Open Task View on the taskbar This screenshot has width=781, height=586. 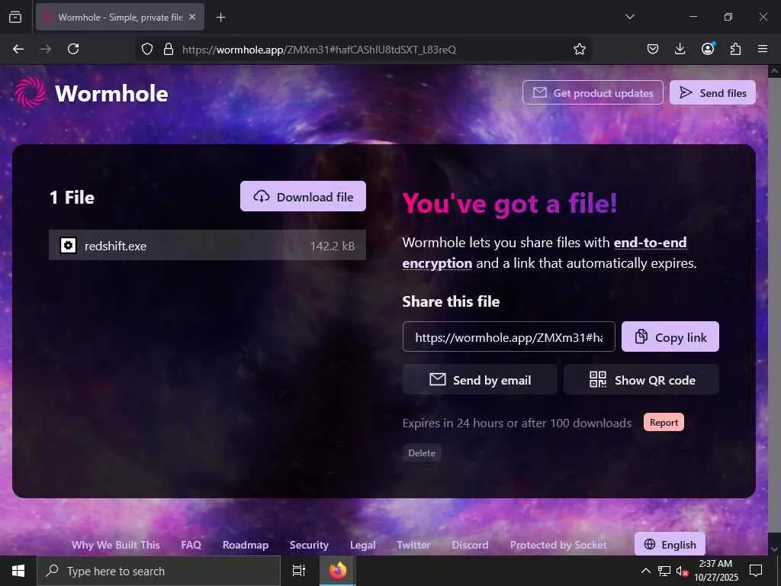299,571
